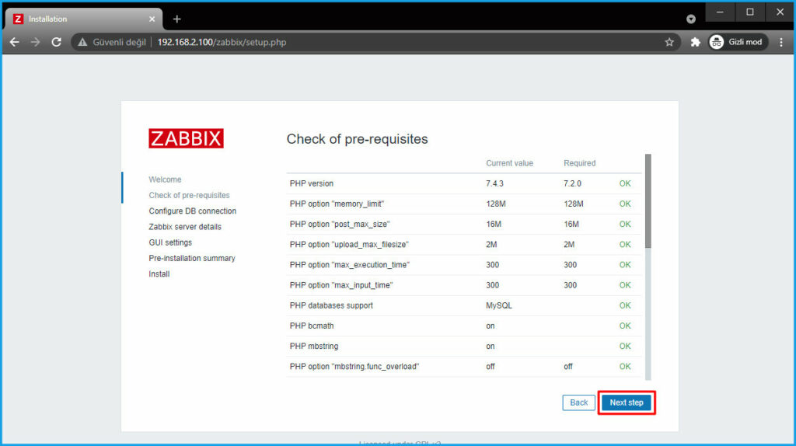Click the browser forward arrow
Image resolution: width=796 pixels, height=446 pixels.
click(x=35, y=42)
